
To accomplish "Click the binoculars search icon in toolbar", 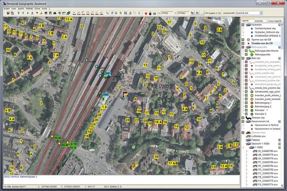I will click(55, 13).
